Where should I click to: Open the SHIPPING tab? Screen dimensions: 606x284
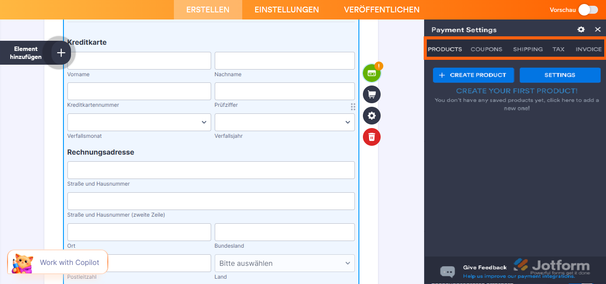click(527, 49)
